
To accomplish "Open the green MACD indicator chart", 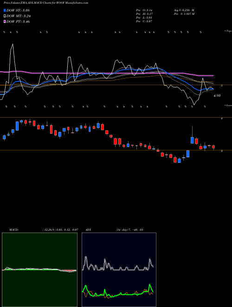I will click(39, 270).
